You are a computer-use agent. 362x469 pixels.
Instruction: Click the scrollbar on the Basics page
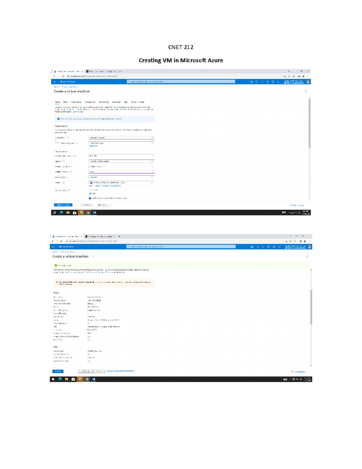click(x=310, y=124)
